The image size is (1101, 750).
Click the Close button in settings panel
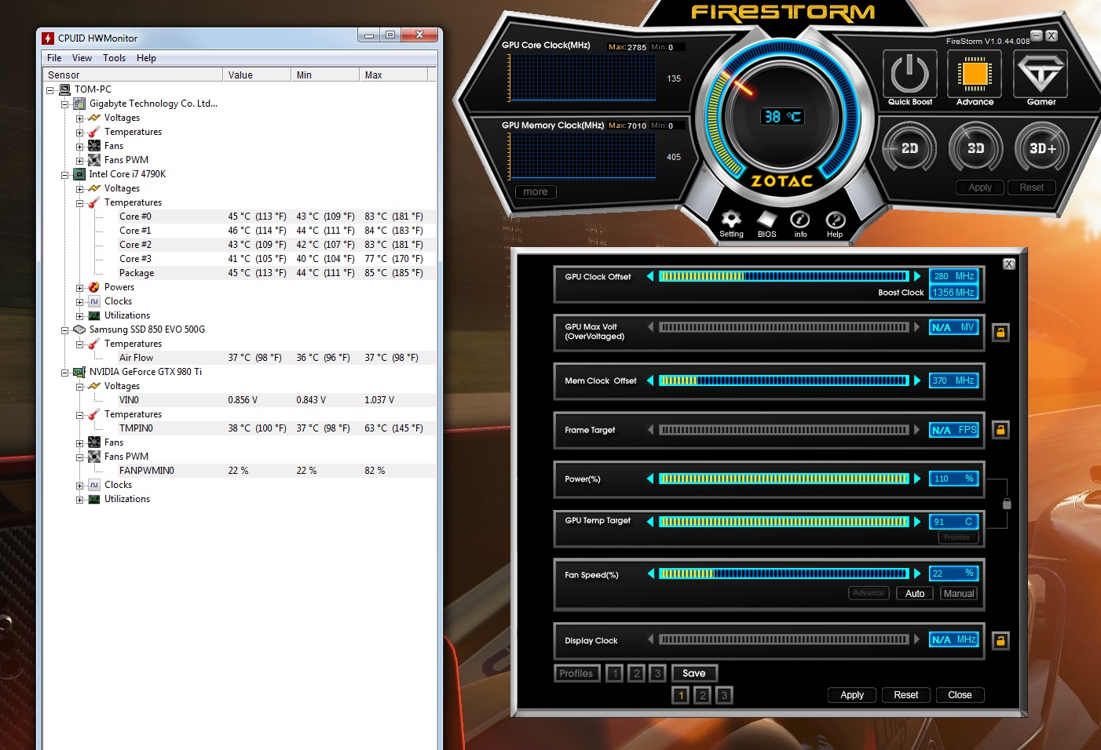[x=960, y=695]
